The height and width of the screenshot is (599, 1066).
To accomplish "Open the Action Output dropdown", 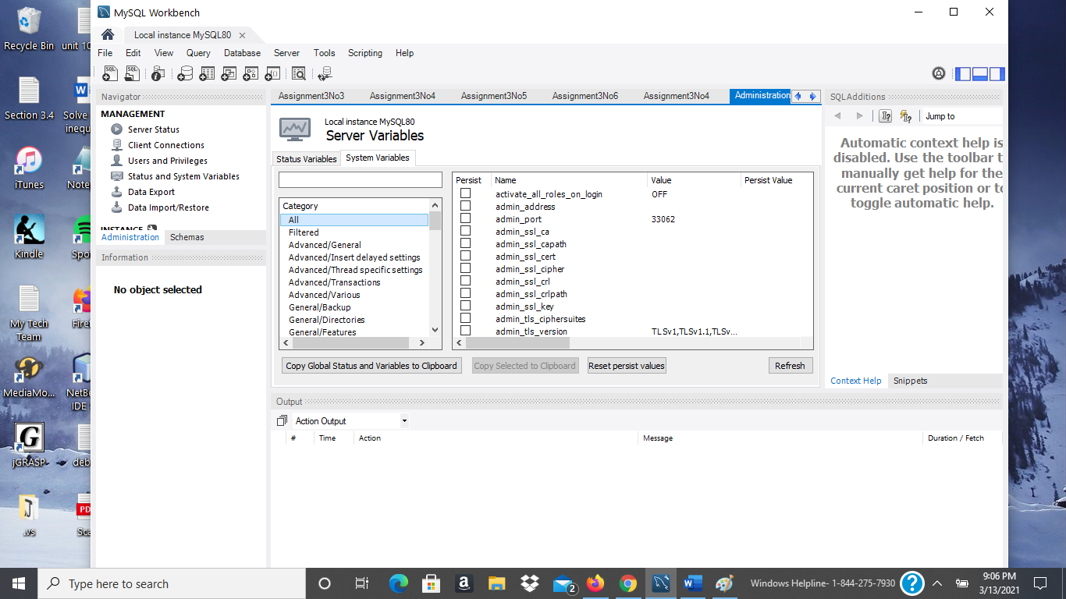I will coord(404,420).
